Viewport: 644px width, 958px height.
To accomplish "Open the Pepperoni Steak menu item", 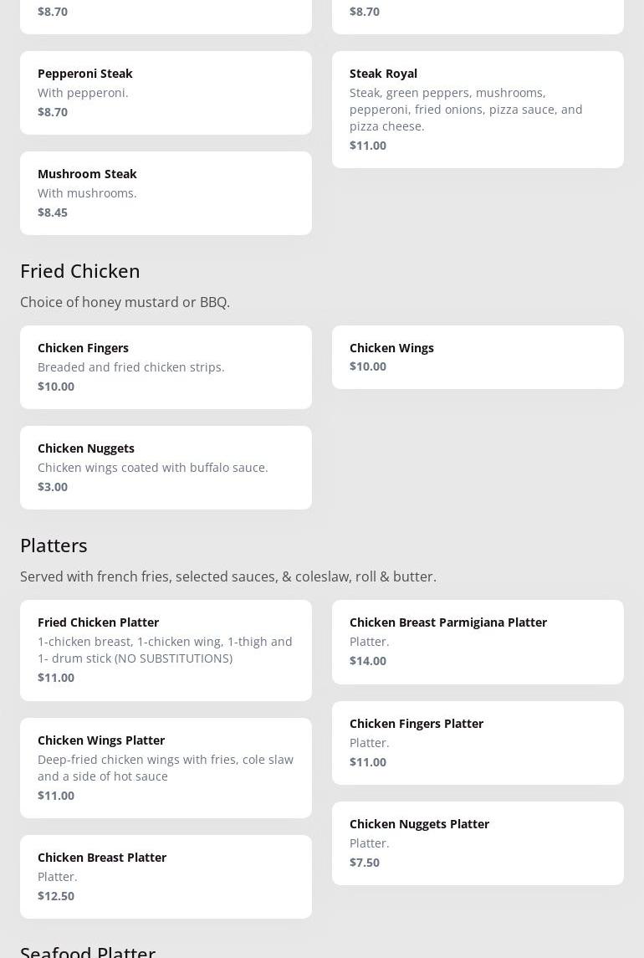I will (166, 92).
